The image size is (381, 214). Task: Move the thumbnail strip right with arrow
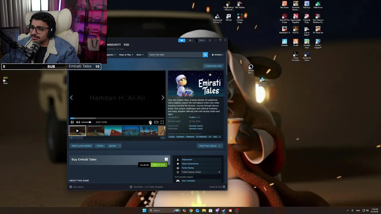click(163, 138)
